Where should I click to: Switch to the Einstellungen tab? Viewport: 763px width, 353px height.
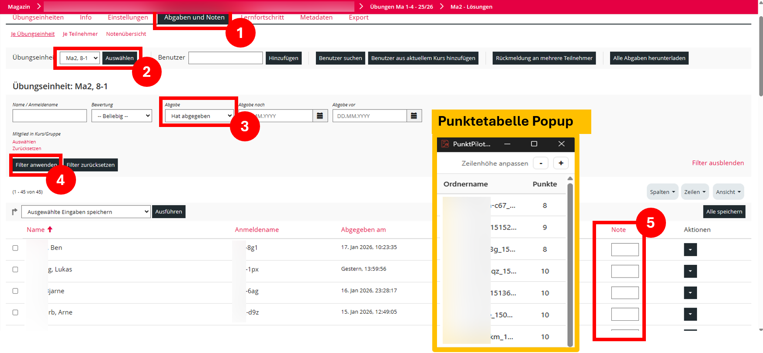click(x=128, y=17)
